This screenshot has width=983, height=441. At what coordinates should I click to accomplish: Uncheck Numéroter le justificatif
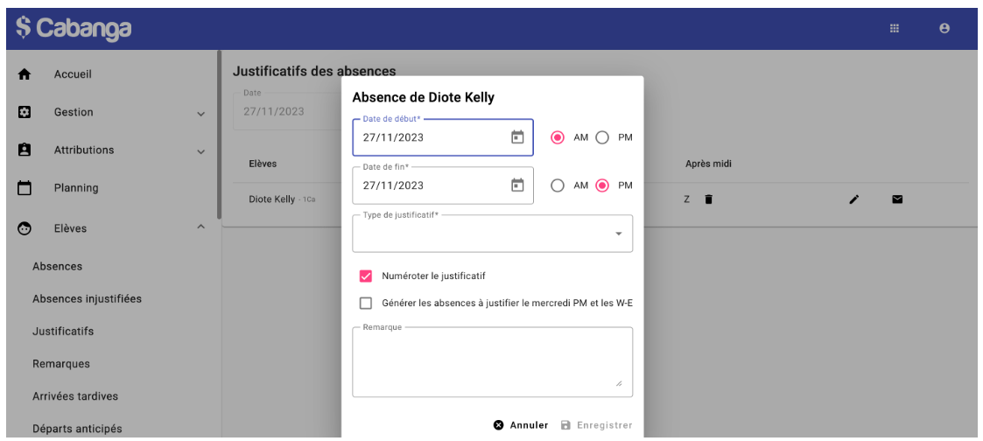click(x=366, y=276)
